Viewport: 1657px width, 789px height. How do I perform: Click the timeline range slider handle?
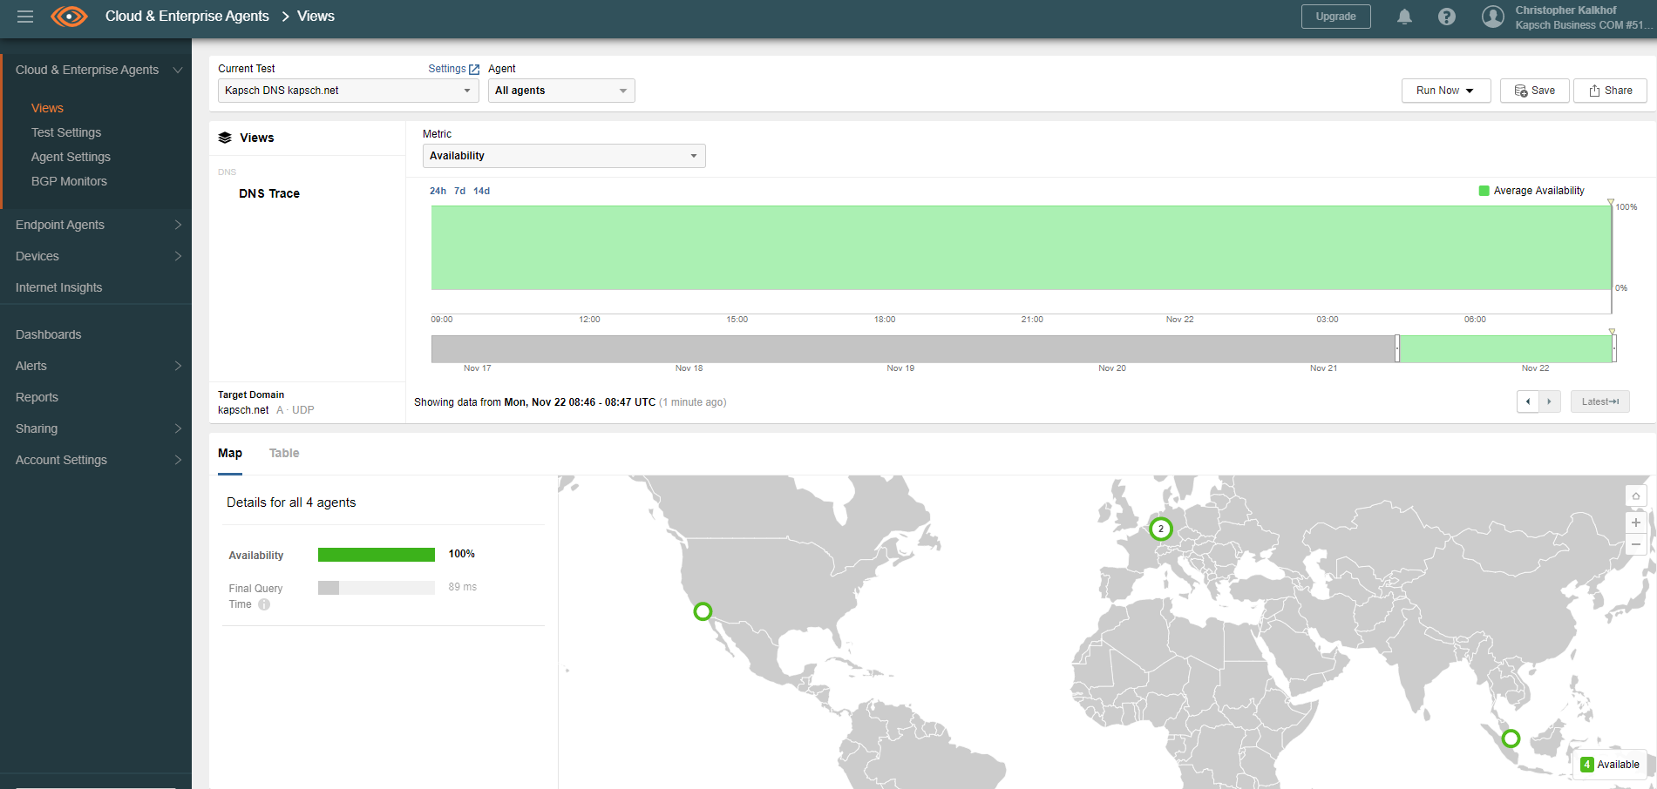point(1397,348)
